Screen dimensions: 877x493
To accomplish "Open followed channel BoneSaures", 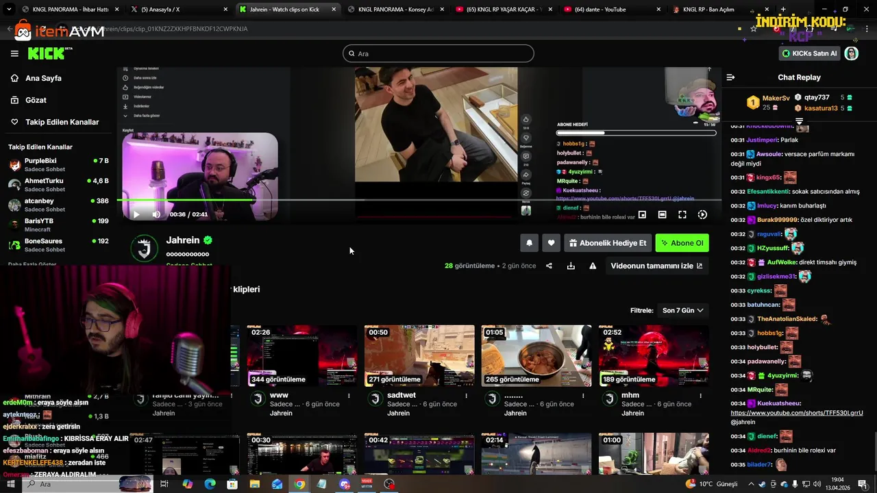I will click(x=58, y=244).
